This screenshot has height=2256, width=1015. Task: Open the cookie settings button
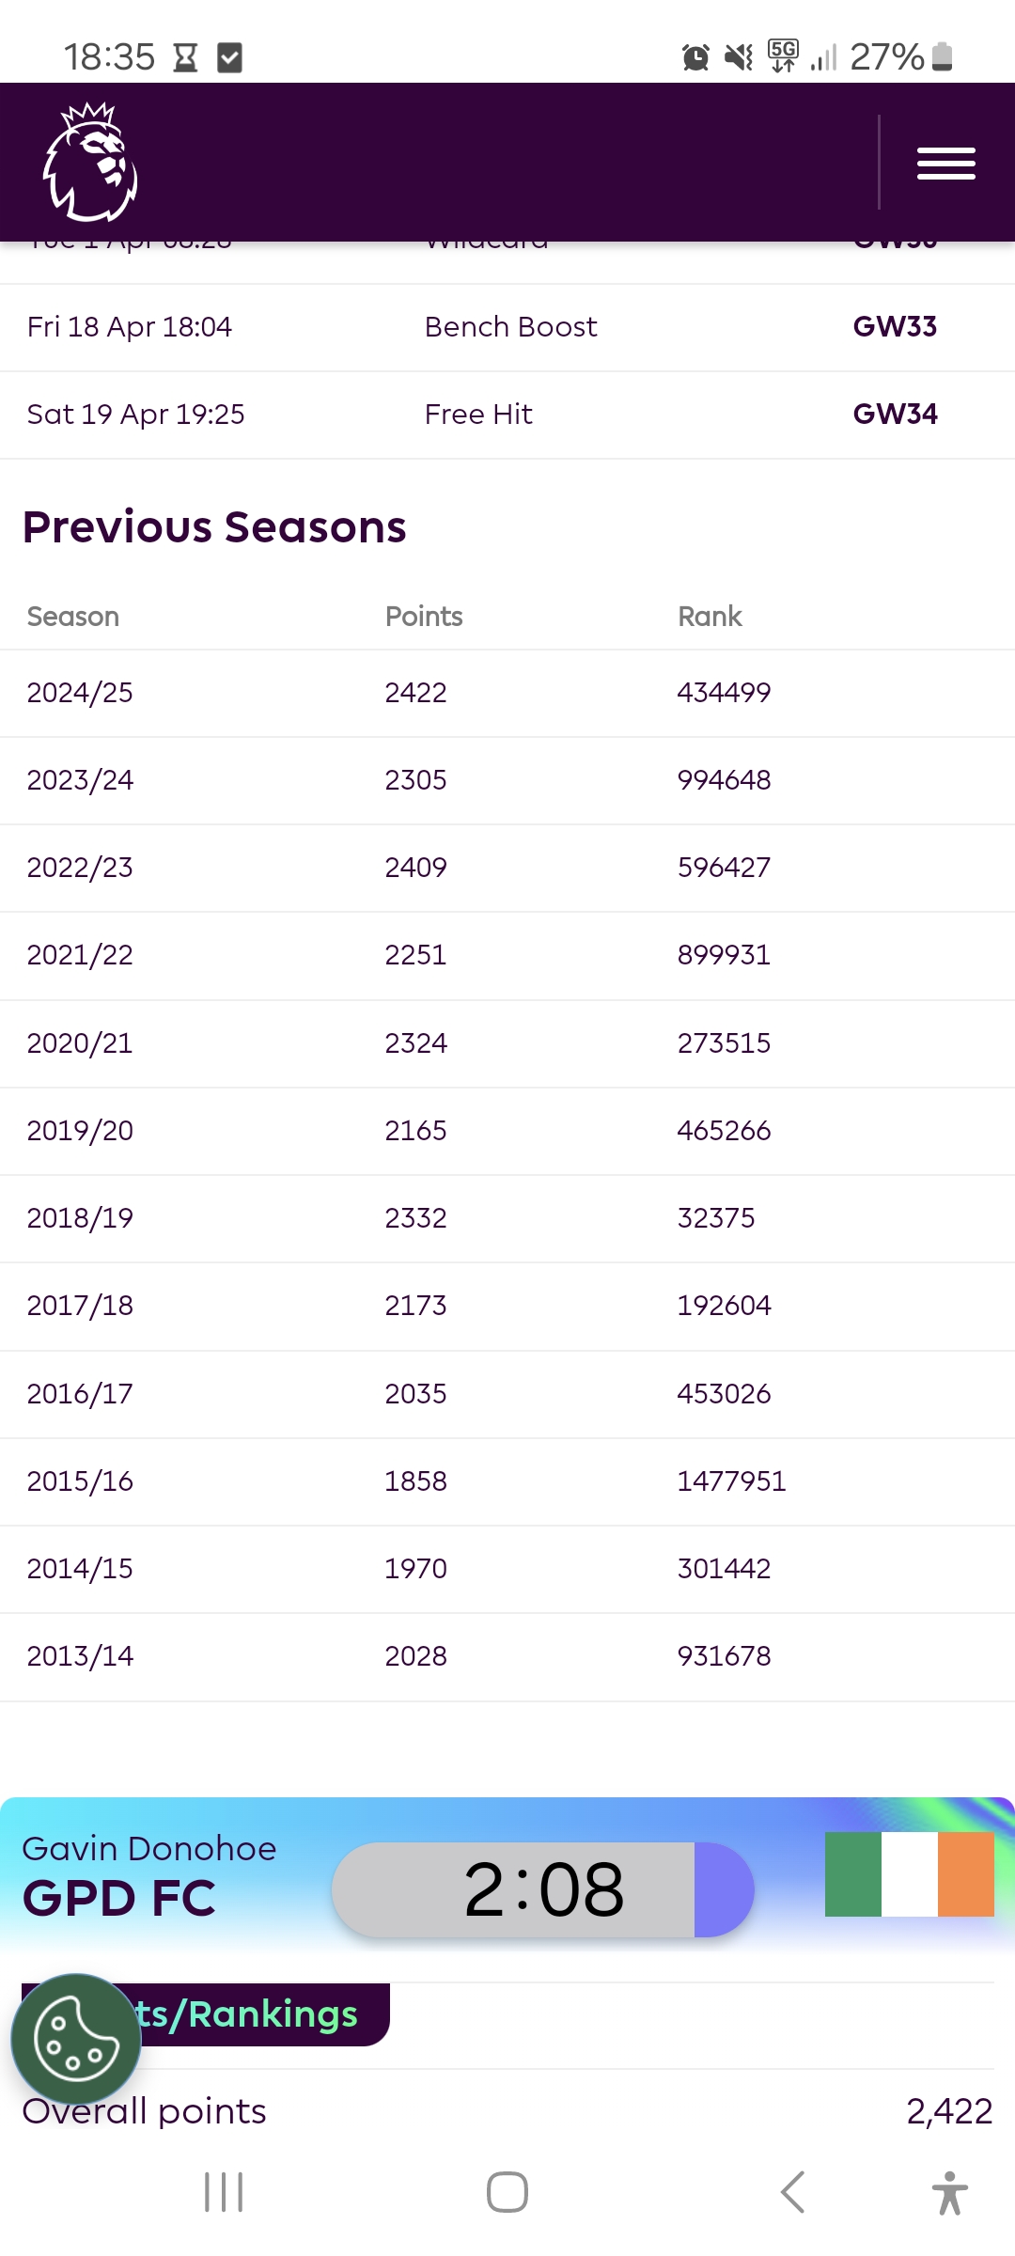[76, 2039]
